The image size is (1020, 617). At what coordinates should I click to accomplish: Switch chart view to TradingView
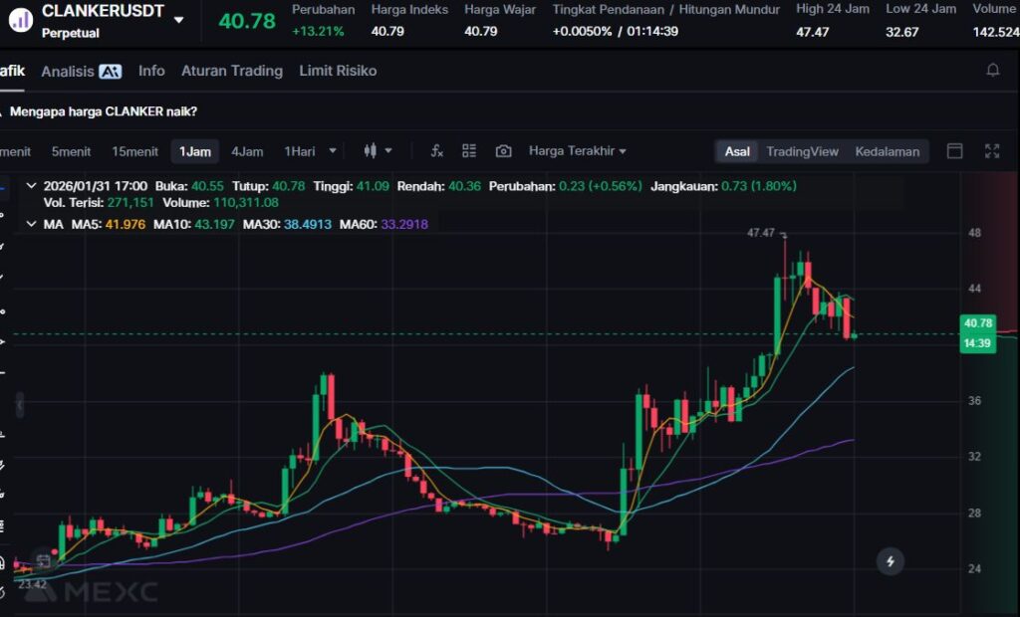802,151
